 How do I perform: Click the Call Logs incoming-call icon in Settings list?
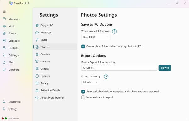click(x=37, y=61)
